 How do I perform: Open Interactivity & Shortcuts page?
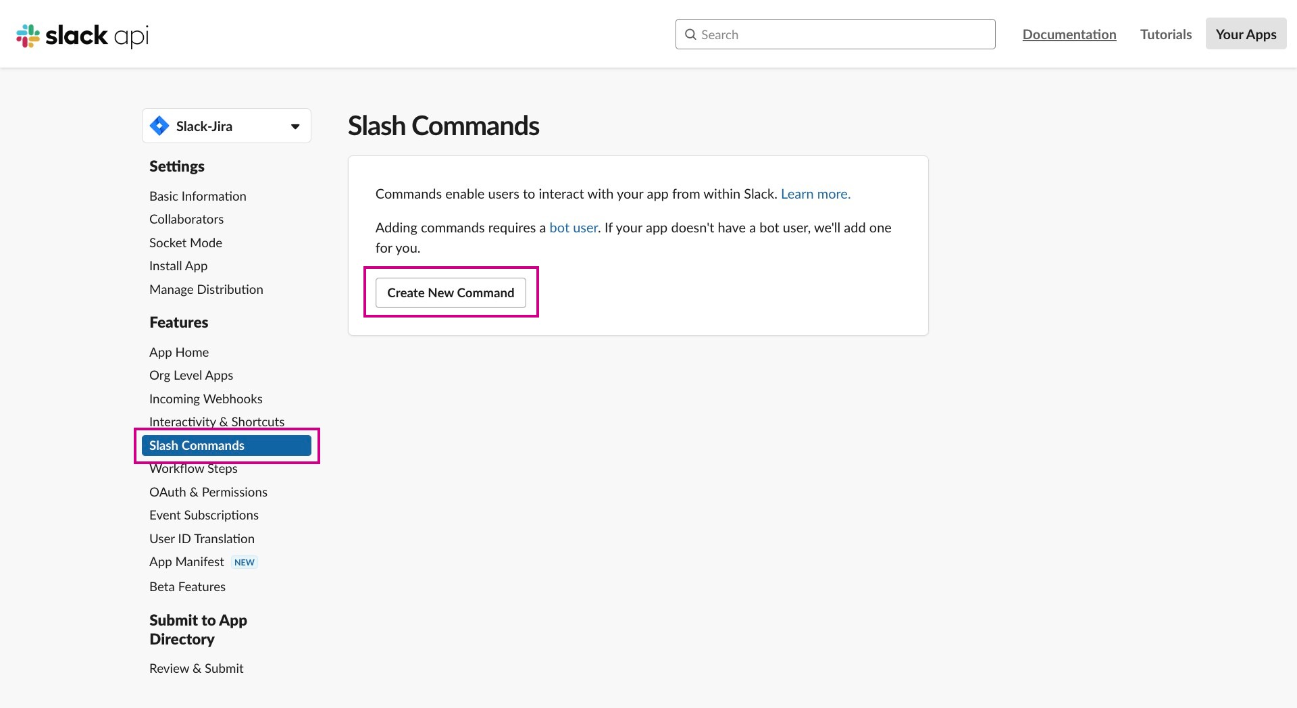217,422
